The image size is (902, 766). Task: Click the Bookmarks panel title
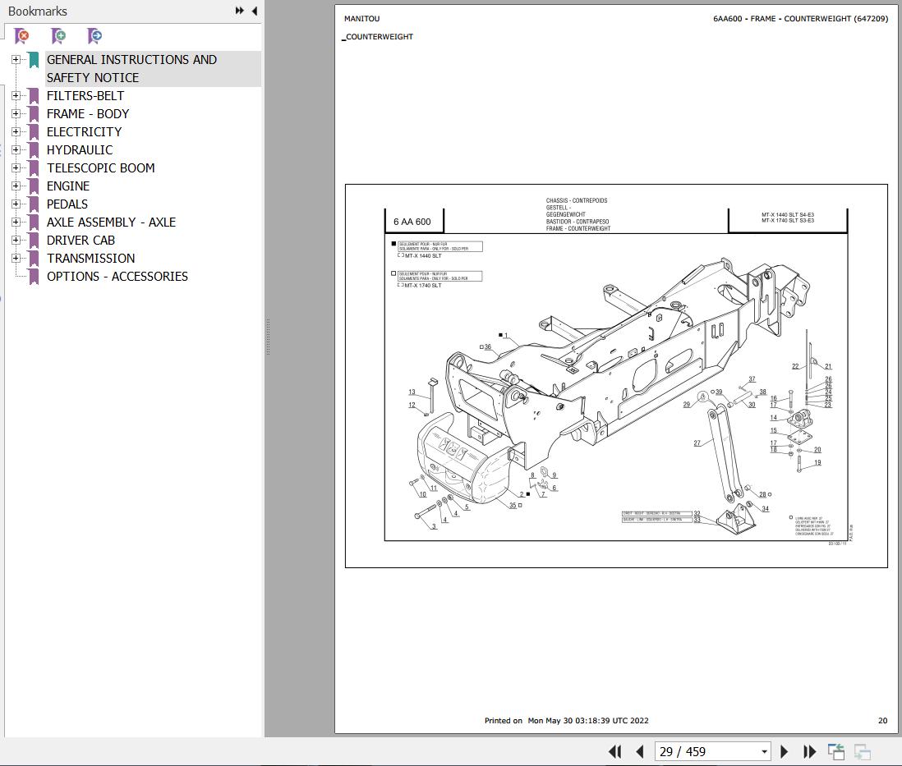point(38,11)
